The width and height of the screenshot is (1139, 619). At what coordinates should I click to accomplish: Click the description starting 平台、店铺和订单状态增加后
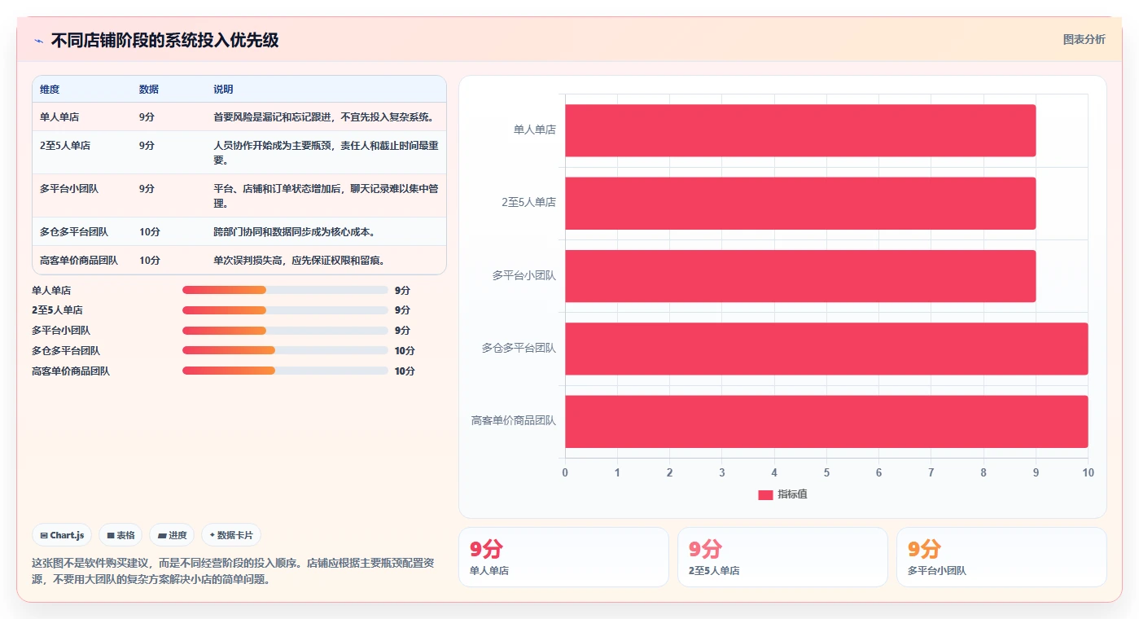pyautogui.click(x=326, y=195)
